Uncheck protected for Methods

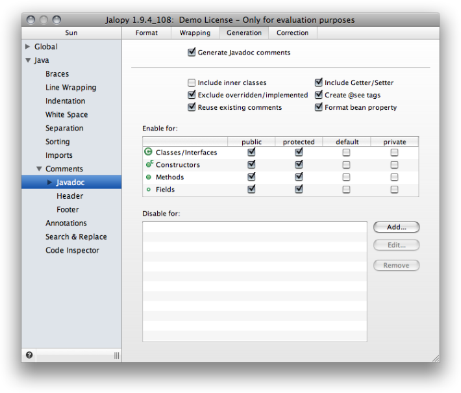(299, 177)
